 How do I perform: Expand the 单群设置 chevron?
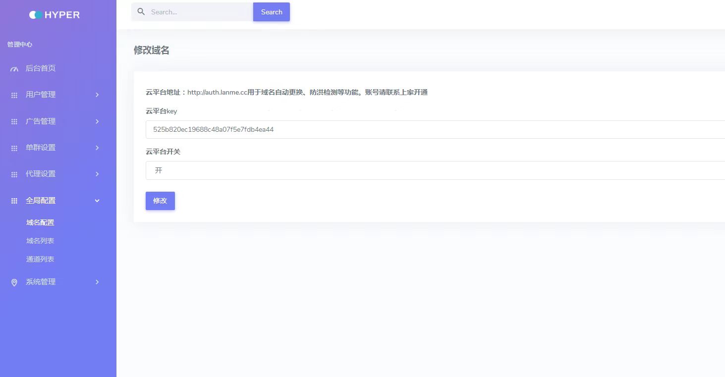[97, 148]
